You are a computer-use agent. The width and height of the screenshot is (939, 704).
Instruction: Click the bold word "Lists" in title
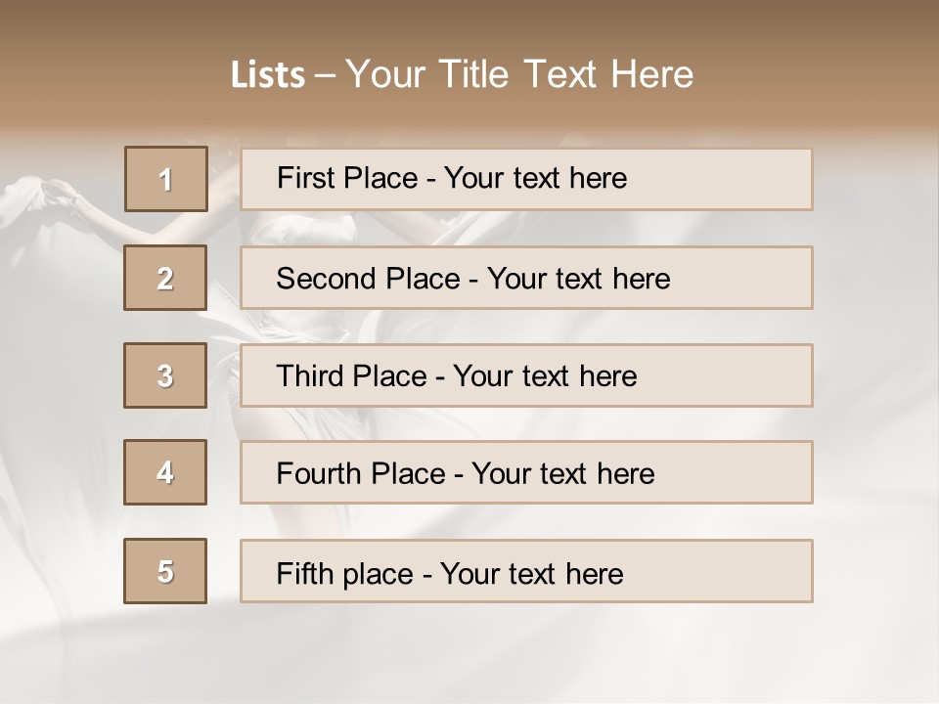click(x=268, y=75)
